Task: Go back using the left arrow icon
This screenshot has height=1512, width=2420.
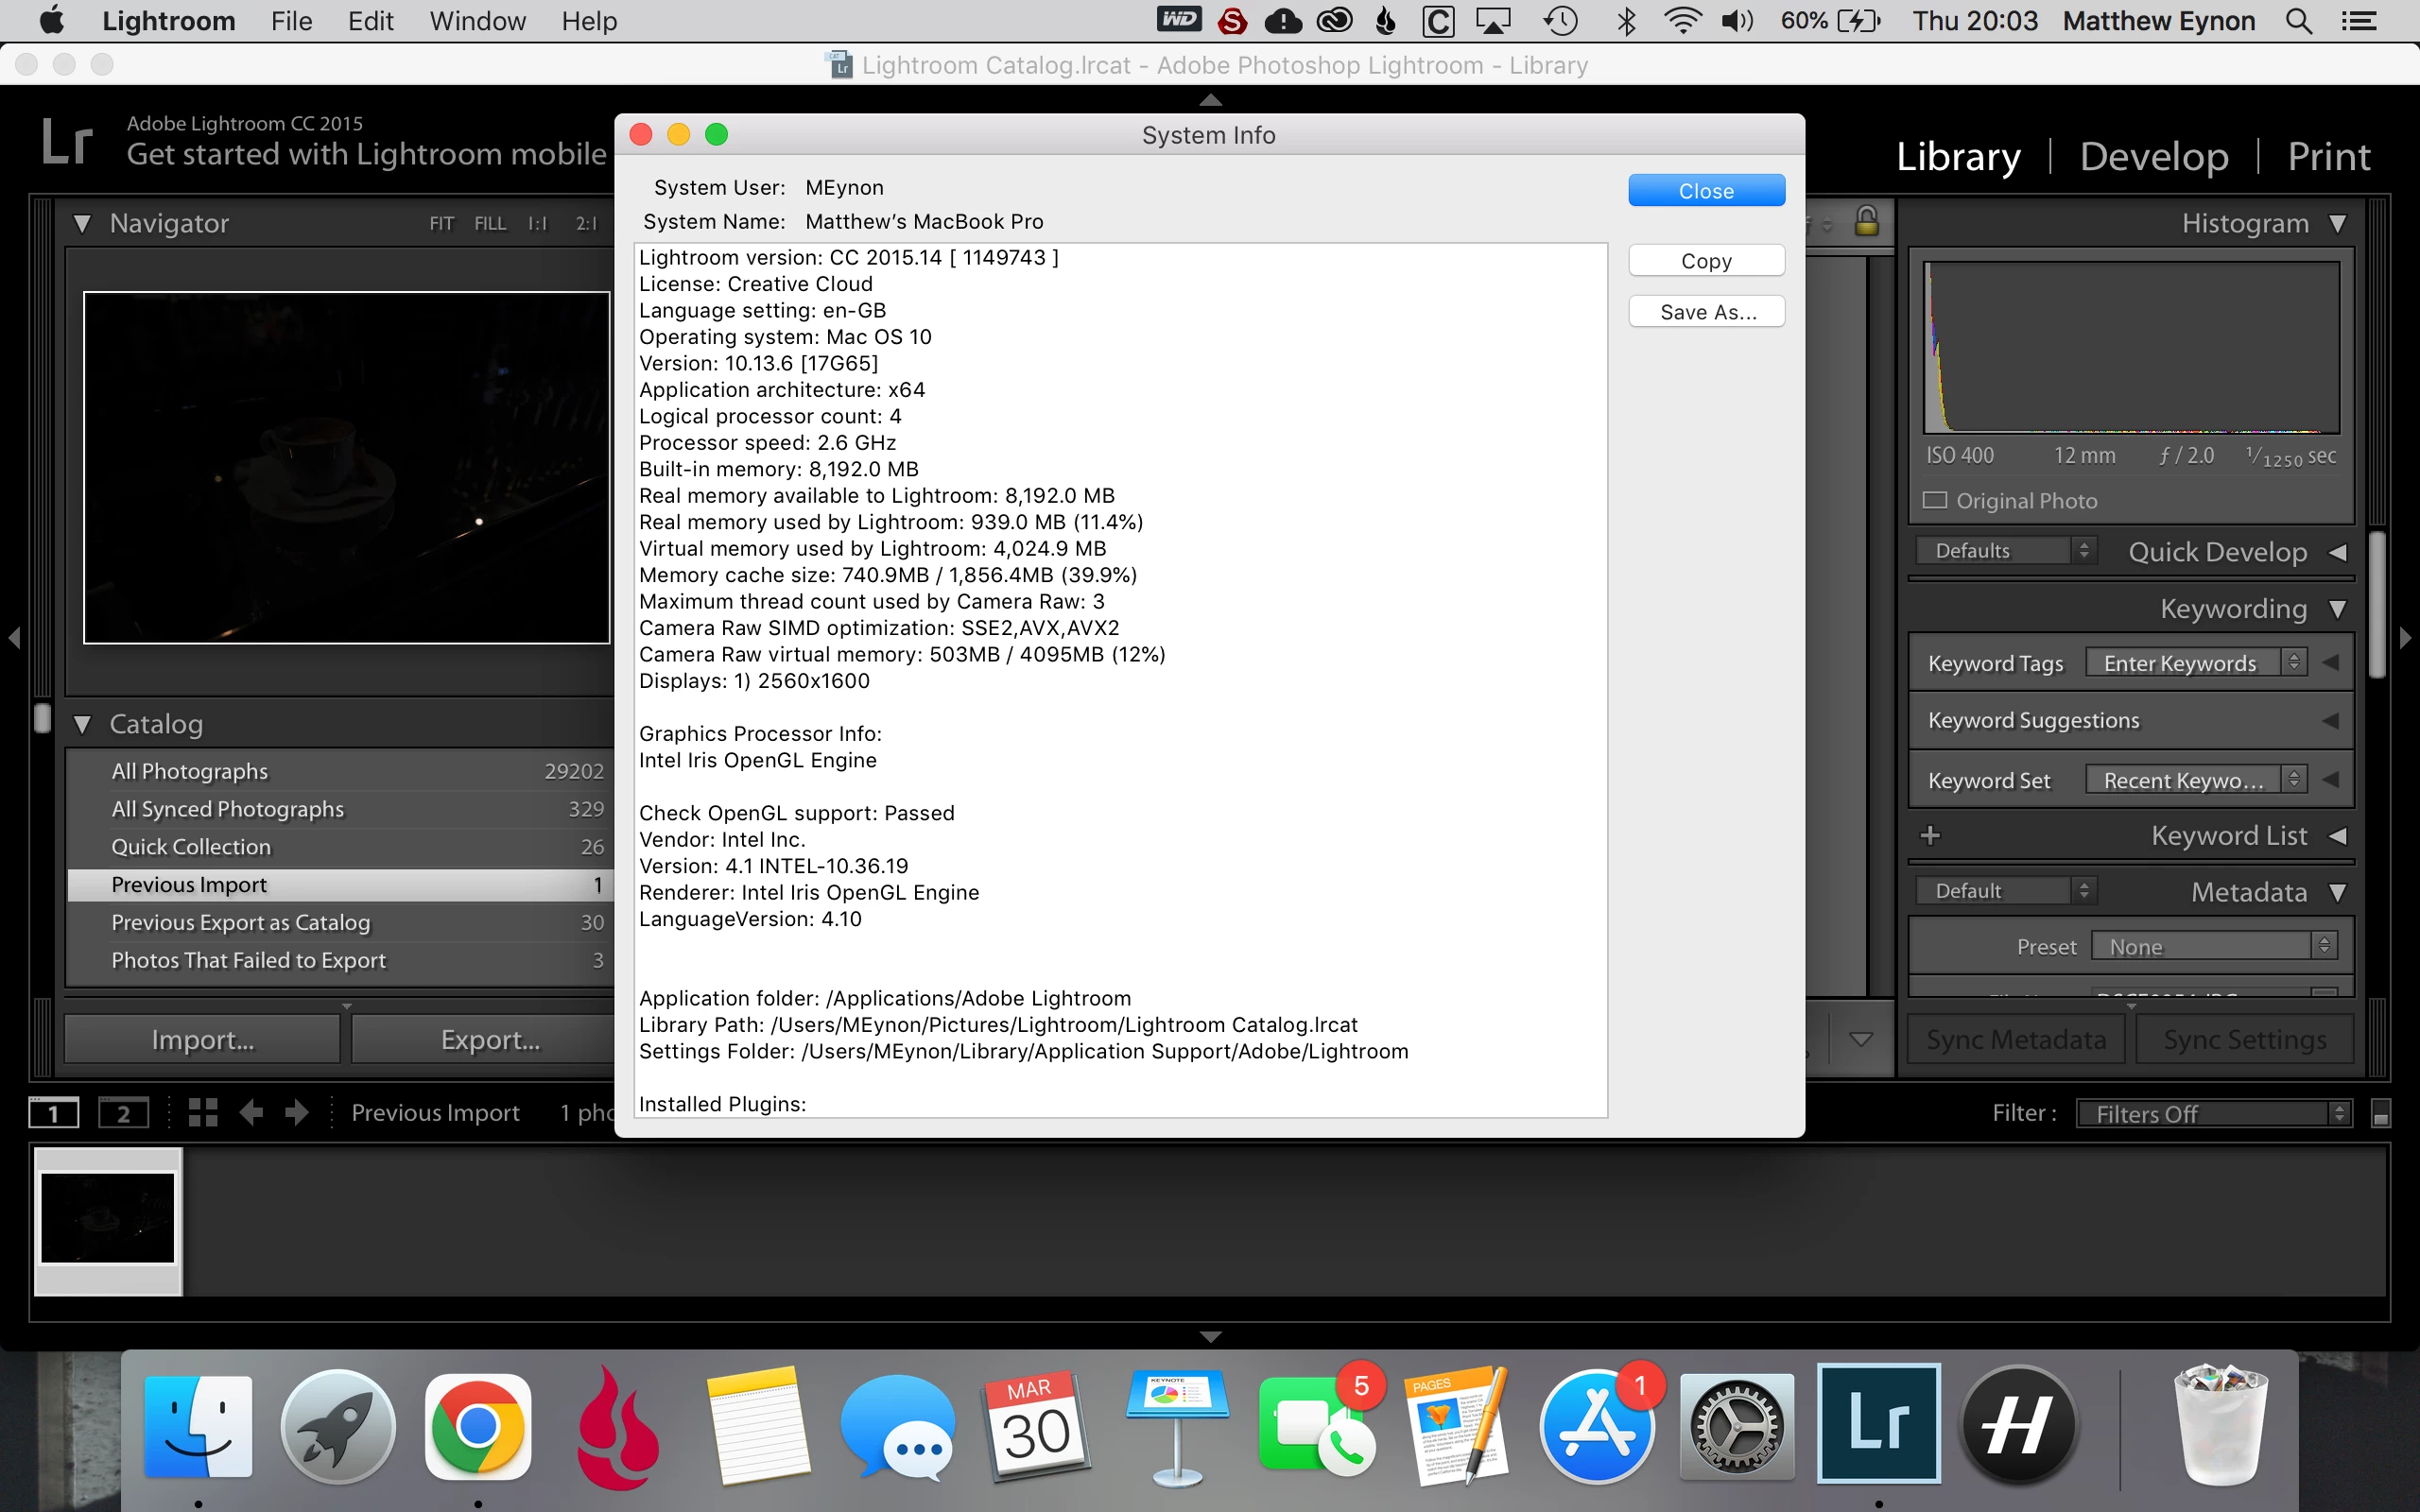Action: click(251, 1112)
